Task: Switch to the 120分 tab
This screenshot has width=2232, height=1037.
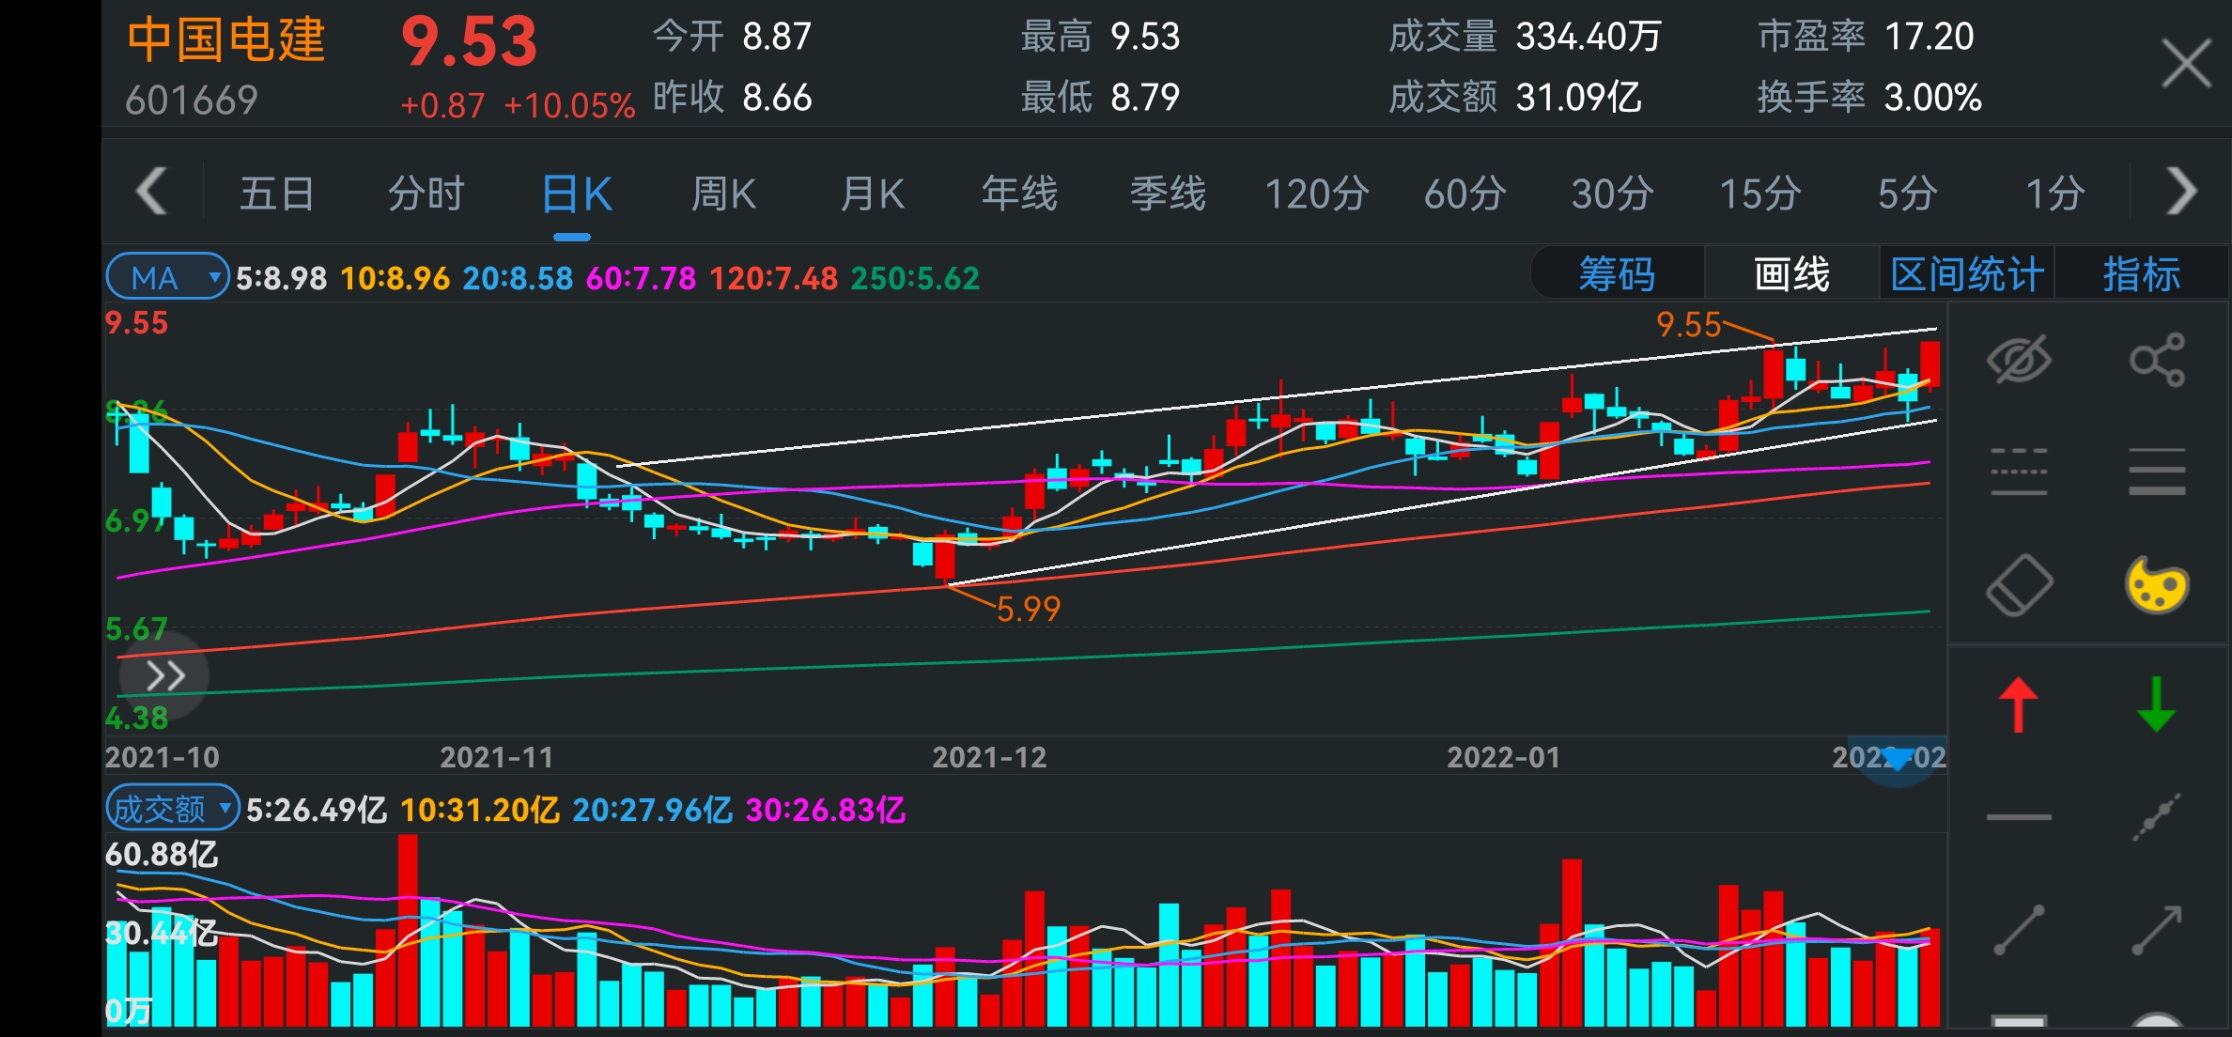Action: coord(1316,193)
